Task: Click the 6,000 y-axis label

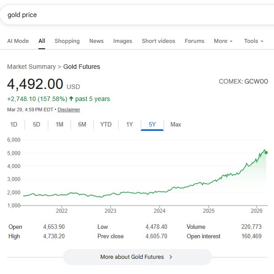Action: pos(14,140)
